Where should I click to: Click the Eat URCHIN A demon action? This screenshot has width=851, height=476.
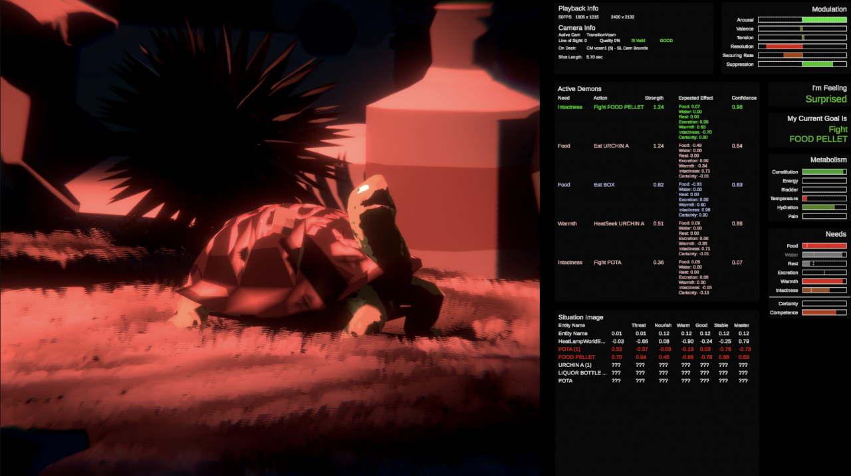click(611, 146)
